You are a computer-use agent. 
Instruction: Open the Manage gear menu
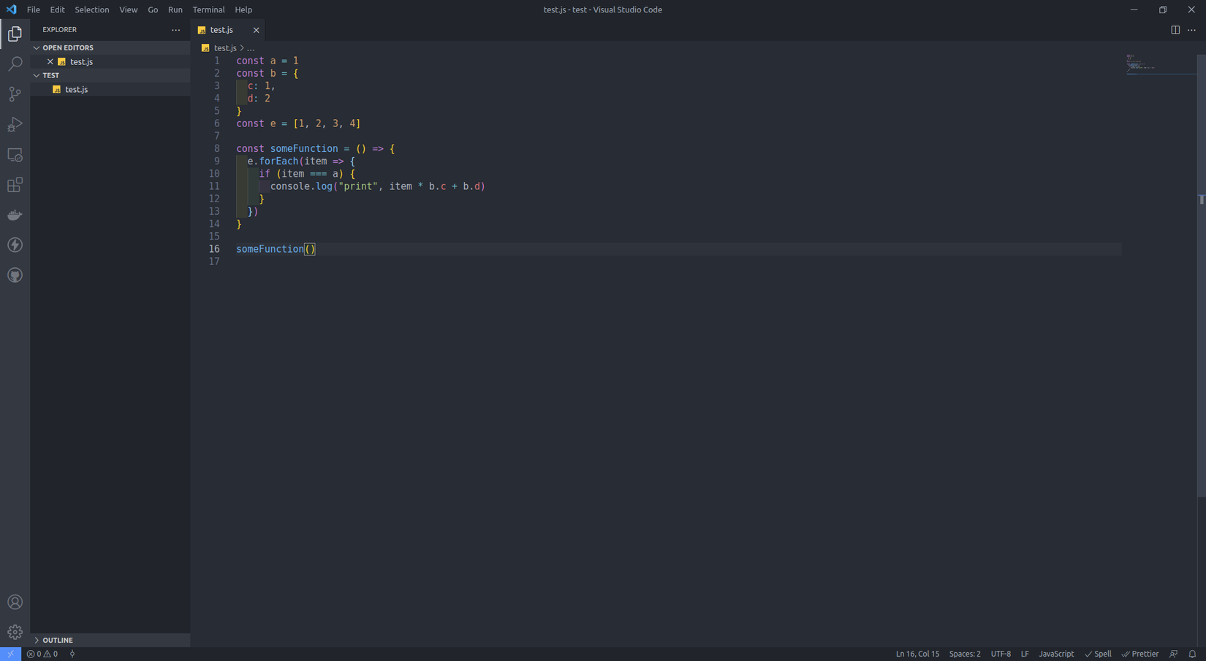[x=15, y=631]
